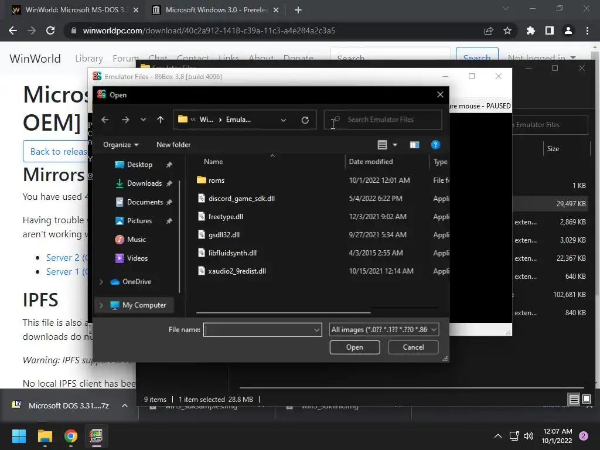Open the Organize menu
600x450 pixels.
pyautogui.click(x=121, y=145)
